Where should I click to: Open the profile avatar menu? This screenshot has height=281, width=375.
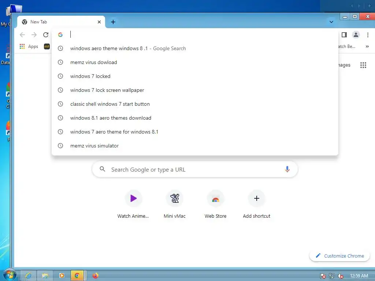tap(356, 35)
